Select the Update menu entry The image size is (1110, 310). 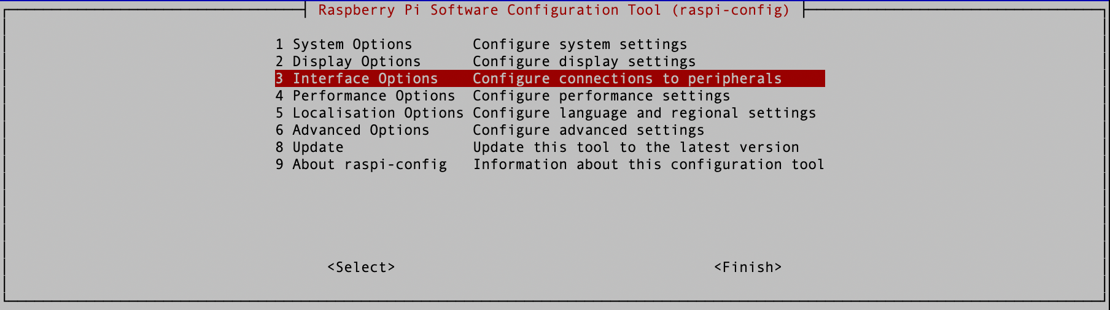click(x=549, y=148)
